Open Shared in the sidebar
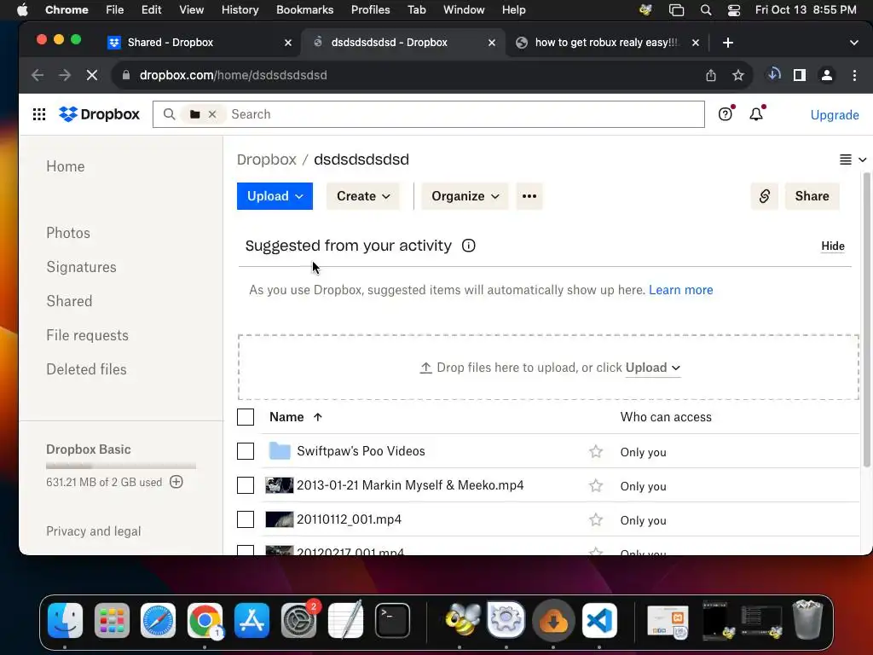 [x=69, y=301]
